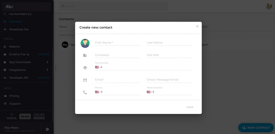
Task: Click the envelope icon beside Email field
Action: point(85,80)
